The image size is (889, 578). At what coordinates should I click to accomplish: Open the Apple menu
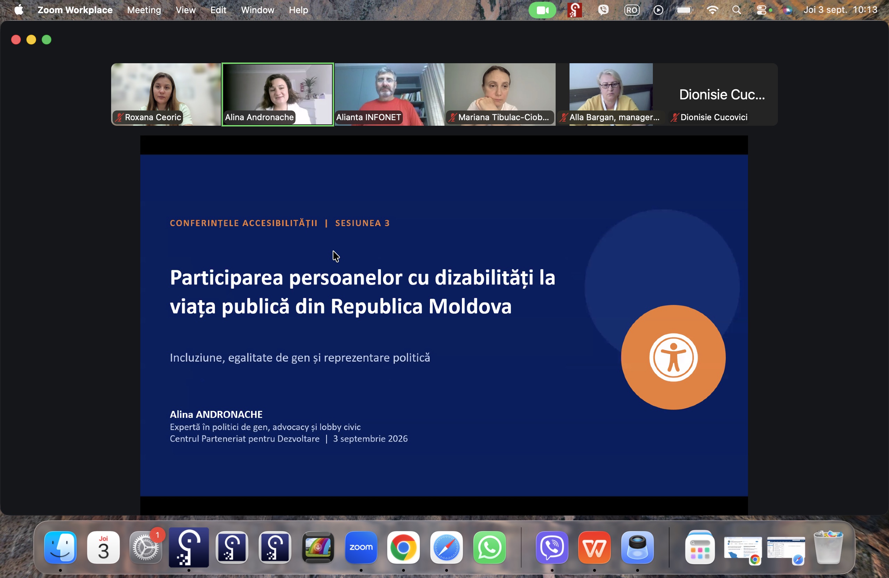pyautogui.click(x=19, y=10)
